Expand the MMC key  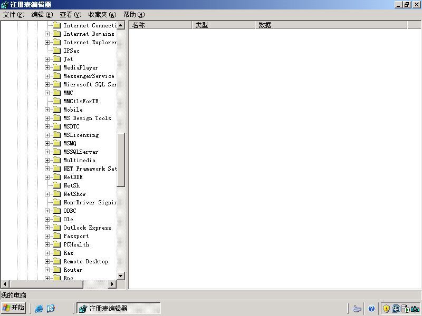[x=47, y=93]
